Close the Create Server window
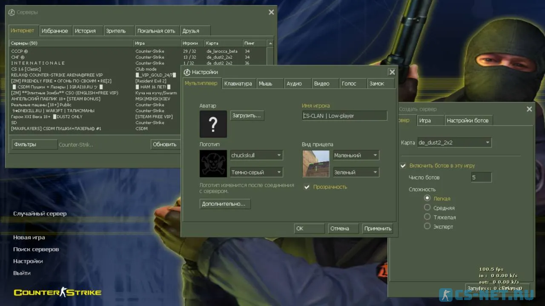 529,109
